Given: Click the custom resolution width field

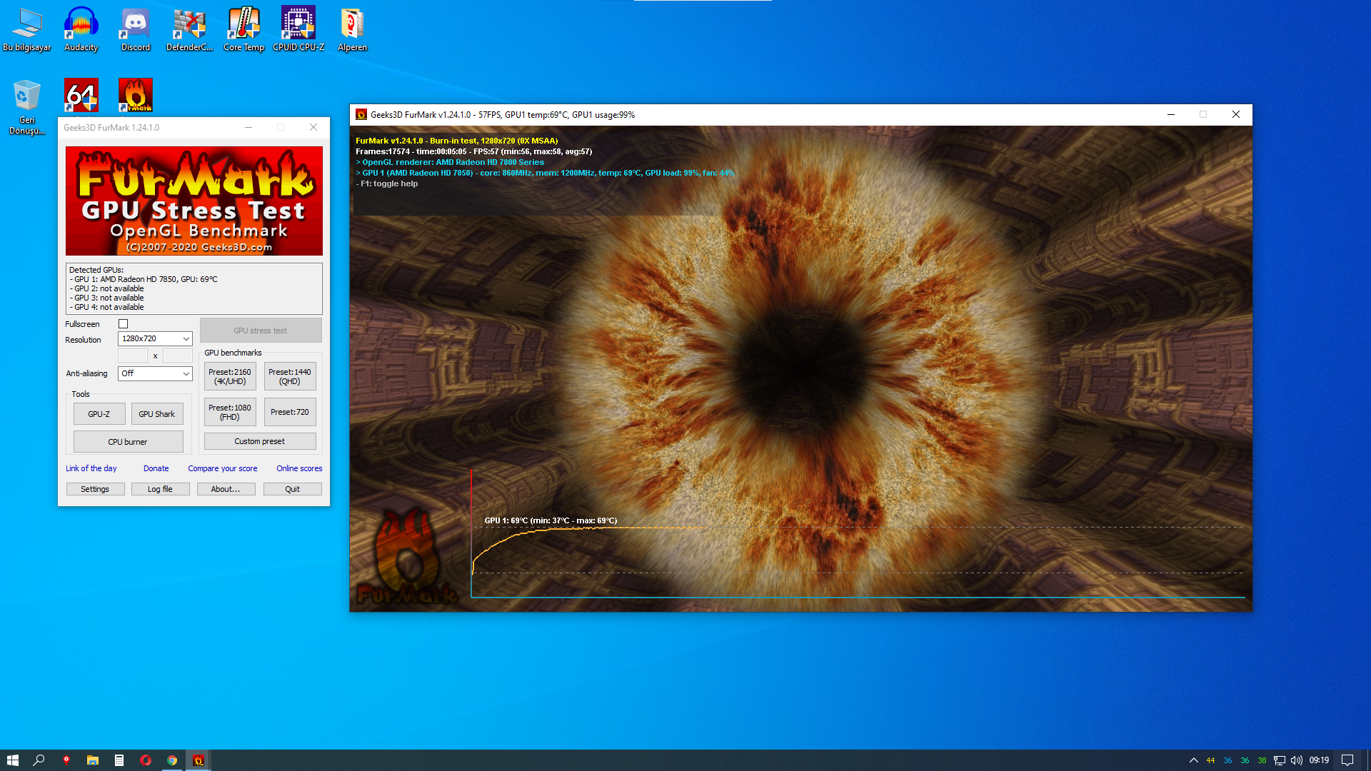Looking at the screenshot, I should click(133, 356).
